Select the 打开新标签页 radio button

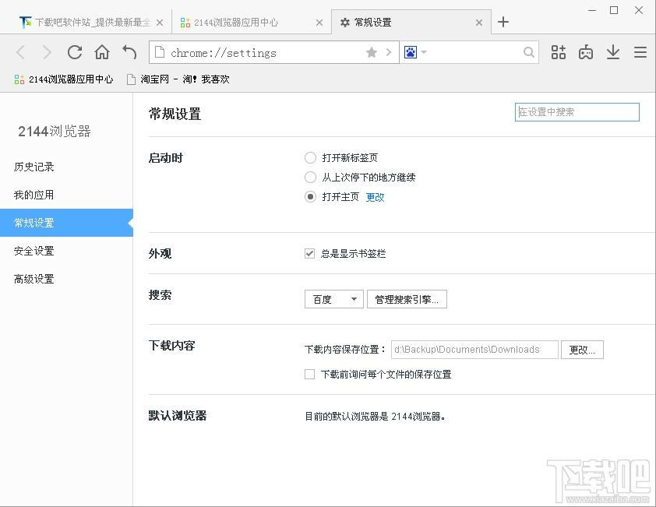click(x=310, y=157)
